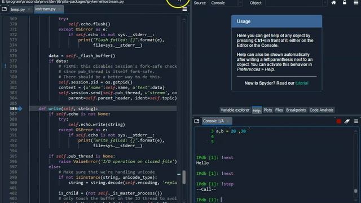
Task: Click the 'raise ValueError' code line
Action: point(117,162)
